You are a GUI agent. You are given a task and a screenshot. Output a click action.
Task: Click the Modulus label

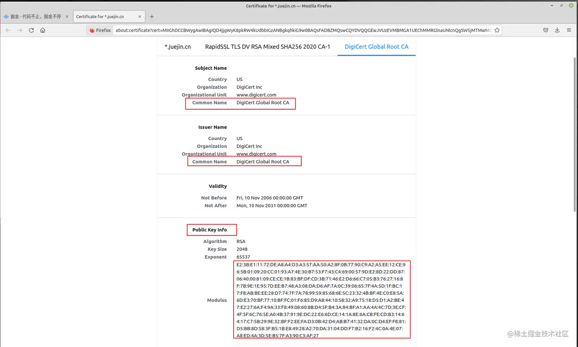point(217,300)
